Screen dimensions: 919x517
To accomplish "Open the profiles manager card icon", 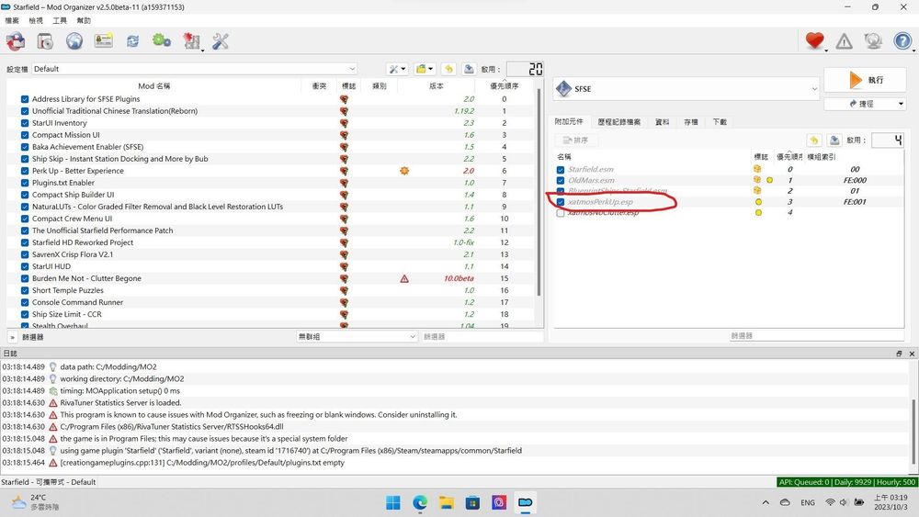I will (x=104, y=40).
